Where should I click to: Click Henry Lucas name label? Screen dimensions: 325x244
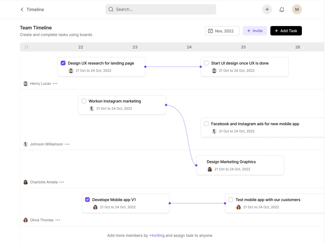click(40, 83)
